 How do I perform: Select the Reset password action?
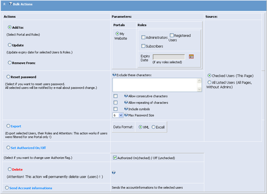pos(8,77)
